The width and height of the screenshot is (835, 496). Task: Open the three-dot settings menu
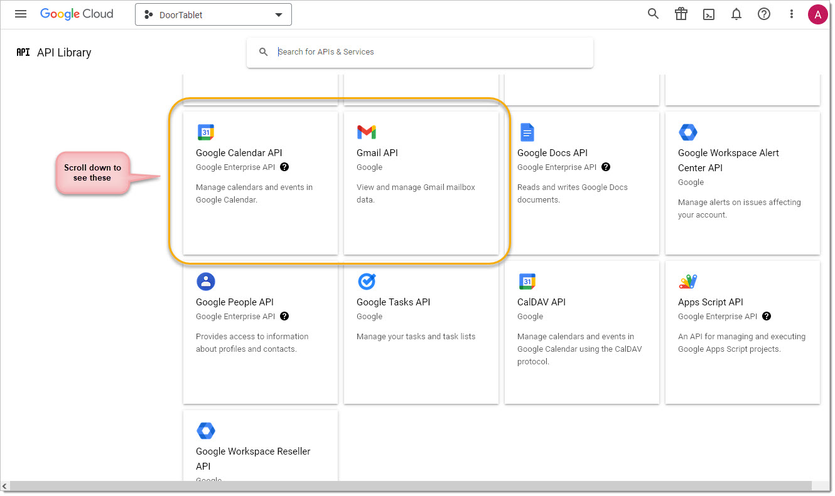(x=792, y=14)
